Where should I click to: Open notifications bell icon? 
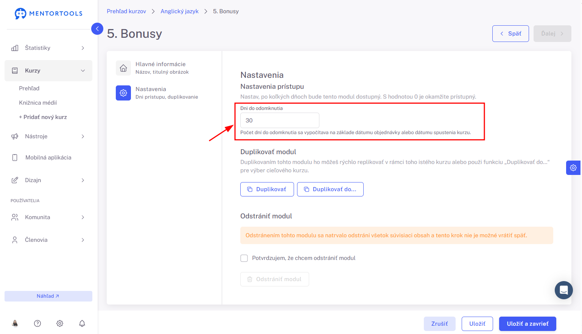[82, 323]
